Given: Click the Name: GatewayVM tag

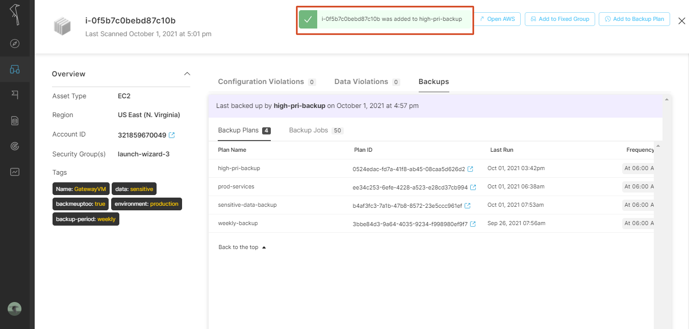Looking at the screenshot, I should tap(81, 189).
